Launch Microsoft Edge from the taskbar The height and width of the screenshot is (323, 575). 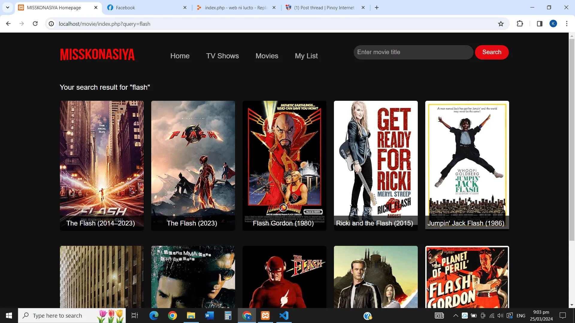(154, 316)
